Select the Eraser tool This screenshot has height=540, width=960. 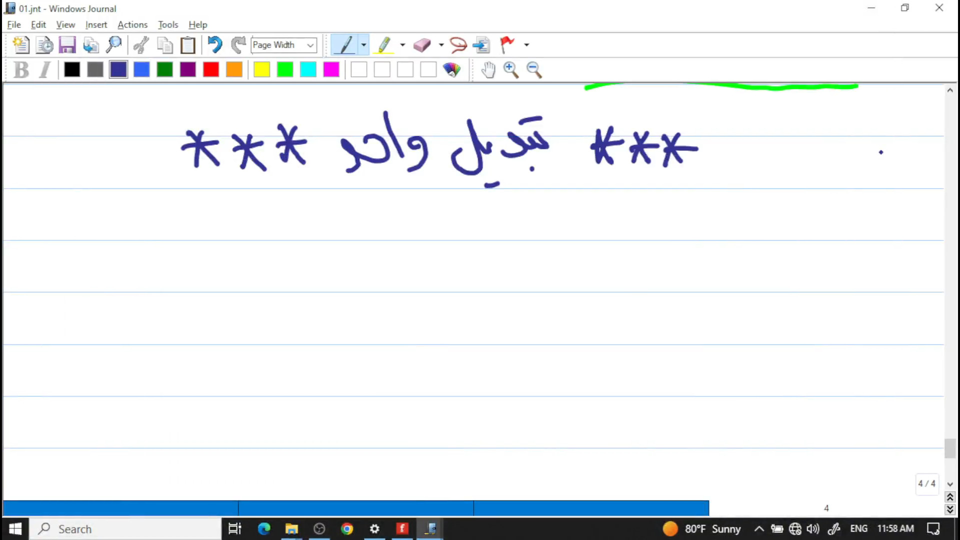click(422, 45)
